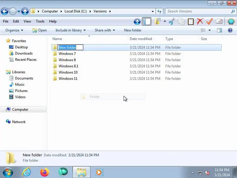Click Local Disk (C:) in address breadcrumb
237x178 pixels.
tap(76, 11)
